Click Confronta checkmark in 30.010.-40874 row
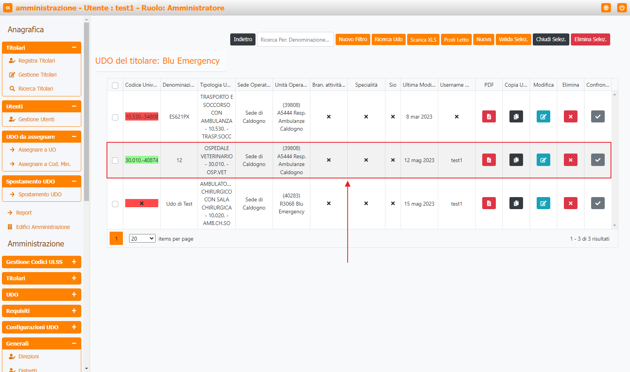 tap(598, 160)
